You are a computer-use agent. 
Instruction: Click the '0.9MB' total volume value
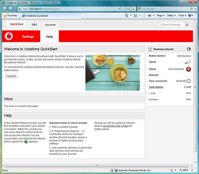187,87
